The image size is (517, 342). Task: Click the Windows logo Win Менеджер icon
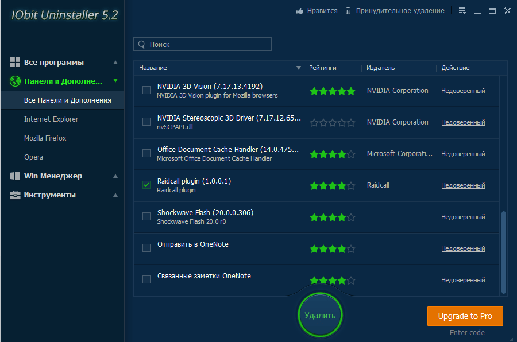point(15,176)
